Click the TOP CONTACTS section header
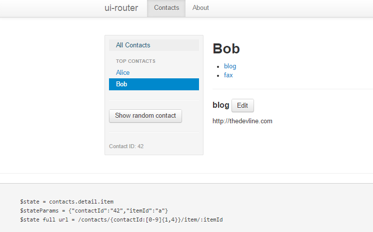Image resolution: width=373 pixels, height=232 pixels. click(135, 61)
